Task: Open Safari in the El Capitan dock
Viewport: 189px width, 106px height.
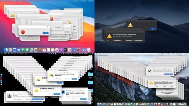Action: point(104,104)
